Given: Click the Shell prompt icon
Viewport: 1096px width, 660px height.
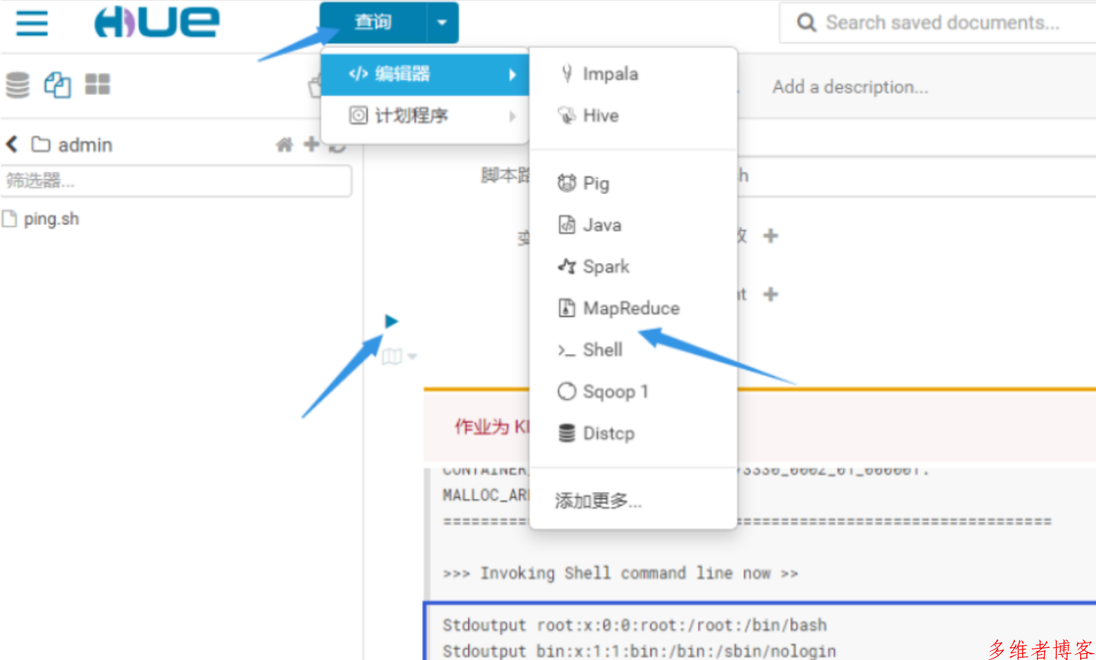Looking at the screenshot, I should click(567, 350).
